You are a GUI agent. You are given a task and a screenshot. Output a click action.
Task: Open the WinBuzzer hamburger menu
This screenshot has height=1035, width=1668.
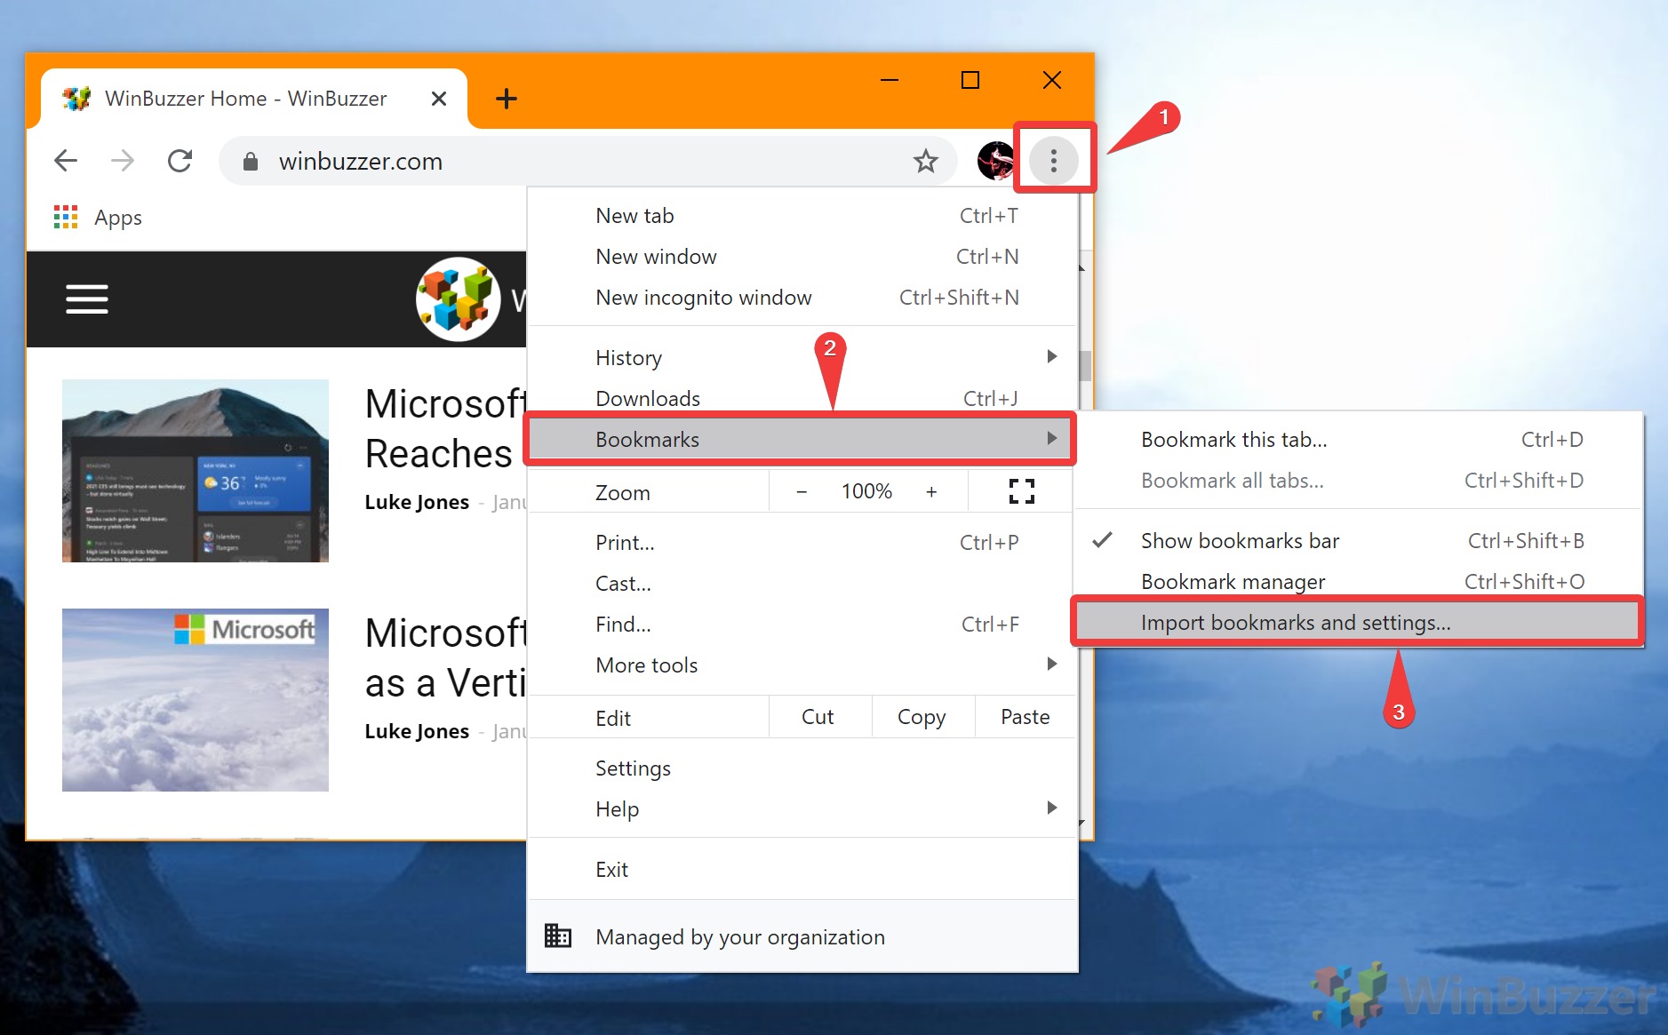point(87,299)
